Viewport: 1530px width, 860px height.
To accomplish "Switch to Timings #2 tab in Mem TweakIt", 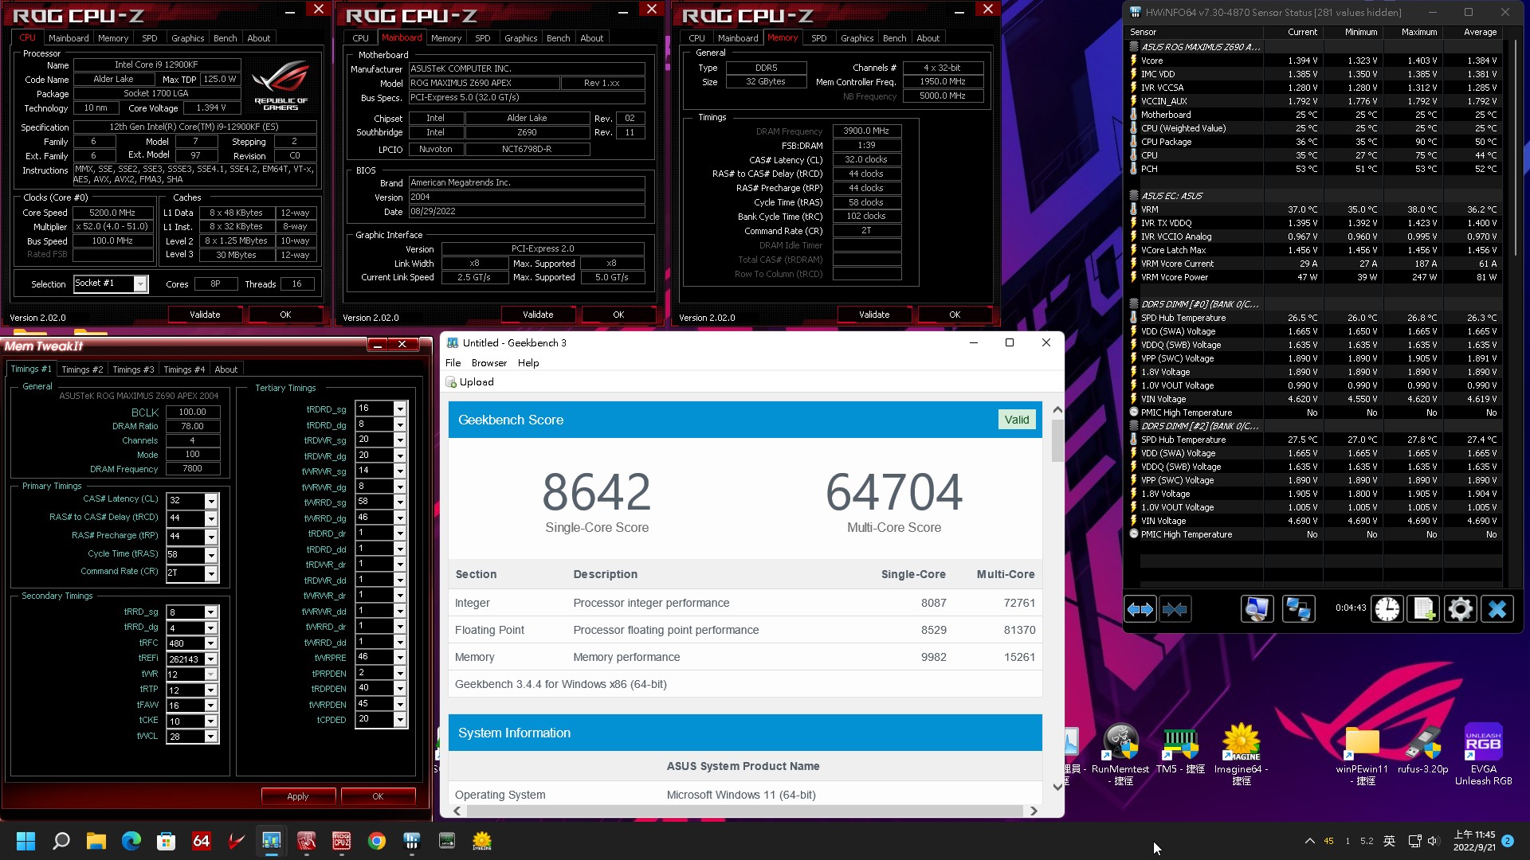I will pyautogui.click(x=82, y=369).
